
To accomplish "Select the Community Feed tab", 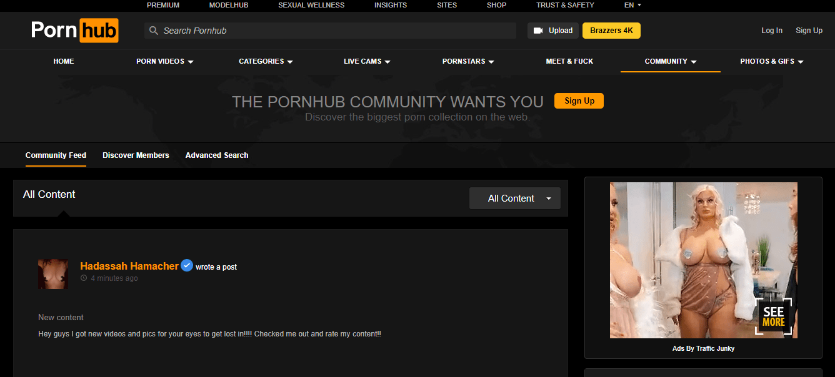I will [56, 155].
